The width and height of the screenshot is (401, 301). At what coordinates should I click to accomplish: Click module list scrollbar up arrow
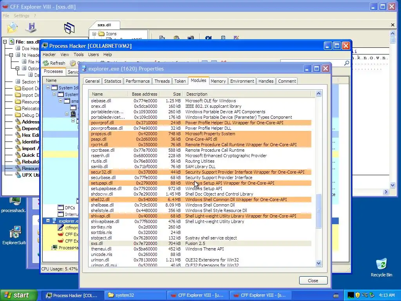coord(318,94)
